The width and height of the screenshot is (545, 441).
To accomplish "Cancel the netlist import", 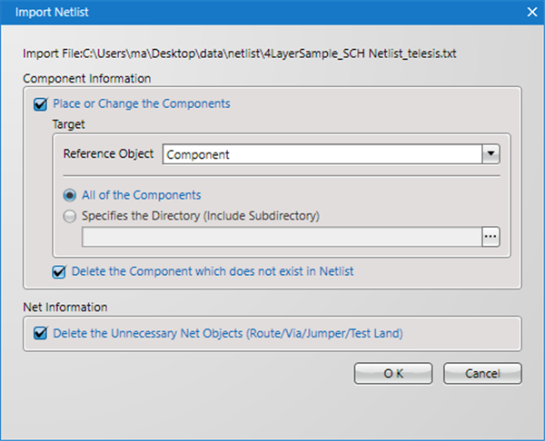I will tap(483, 373).
